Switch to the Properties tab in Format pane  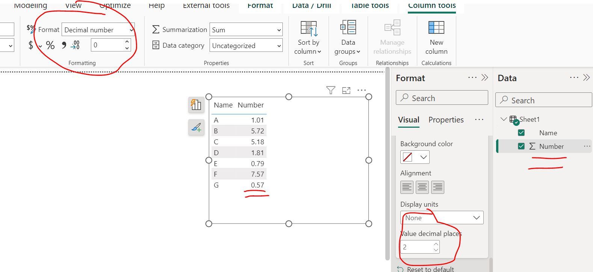point(446,120)
